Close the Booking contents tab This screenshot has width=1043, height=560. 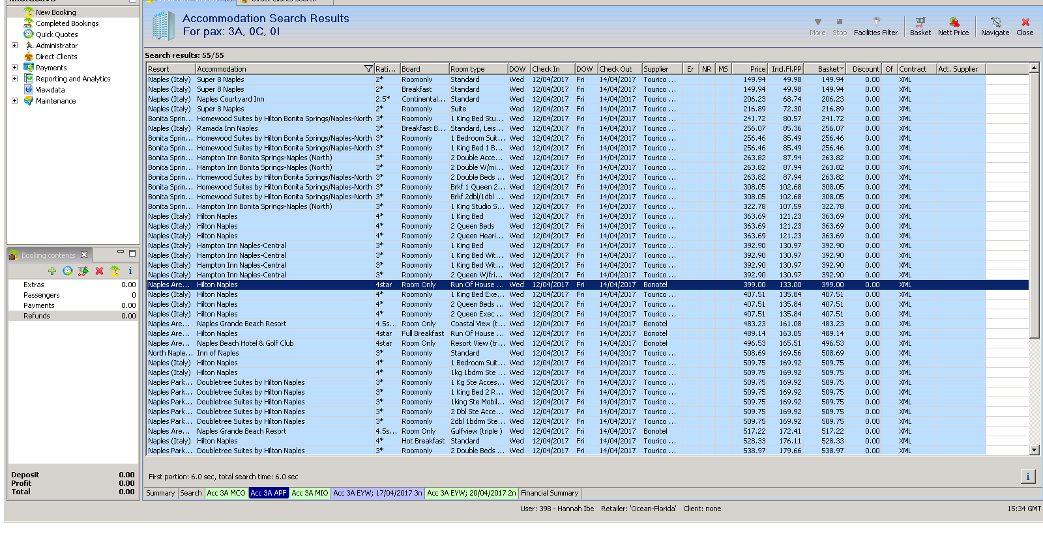(84, 255)
